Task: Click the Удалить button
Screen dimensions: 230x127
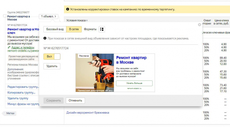Action: (x=52, y=66)
